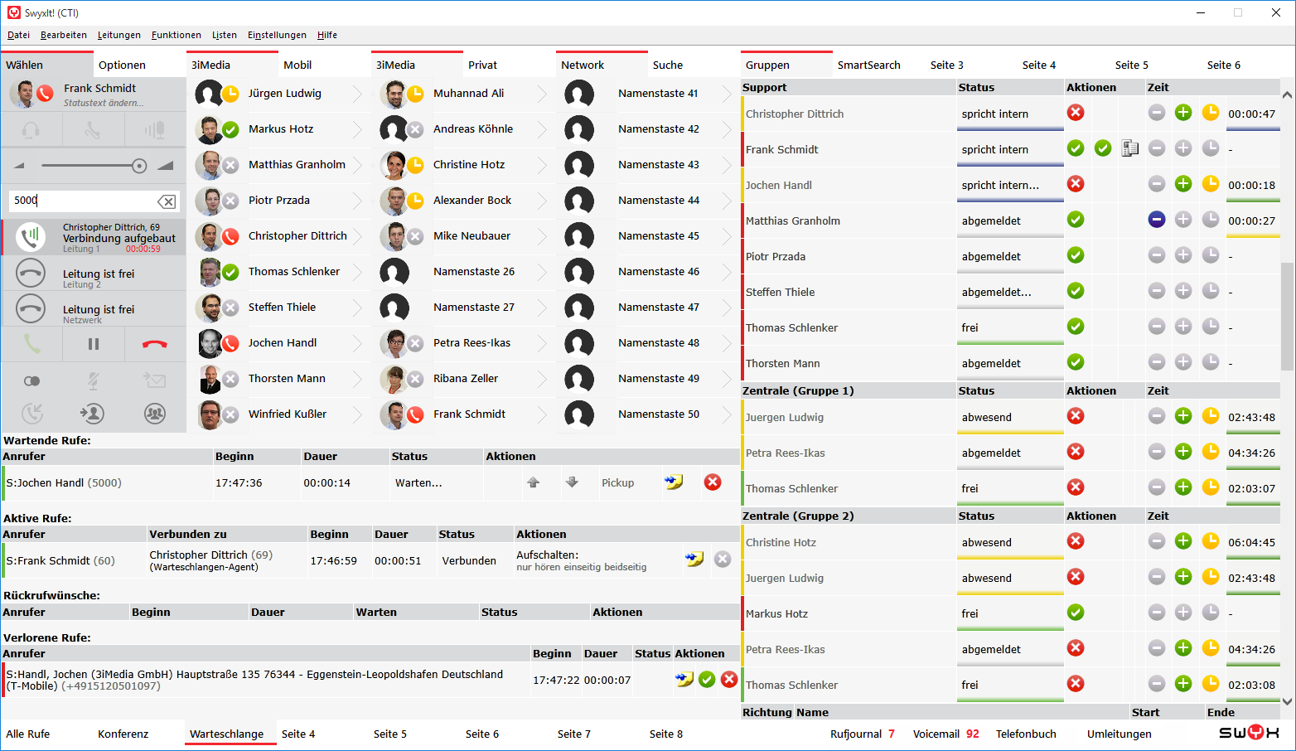Click the Pickup button for the waiting call
1296x751 pixels.
coord(617,482)
